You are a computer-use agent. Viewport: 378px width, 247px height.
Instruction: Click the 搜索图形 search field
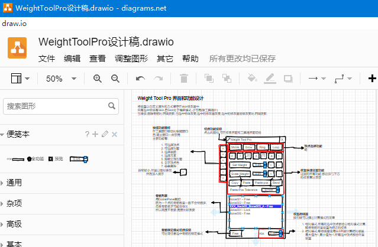tap(56, 106)
